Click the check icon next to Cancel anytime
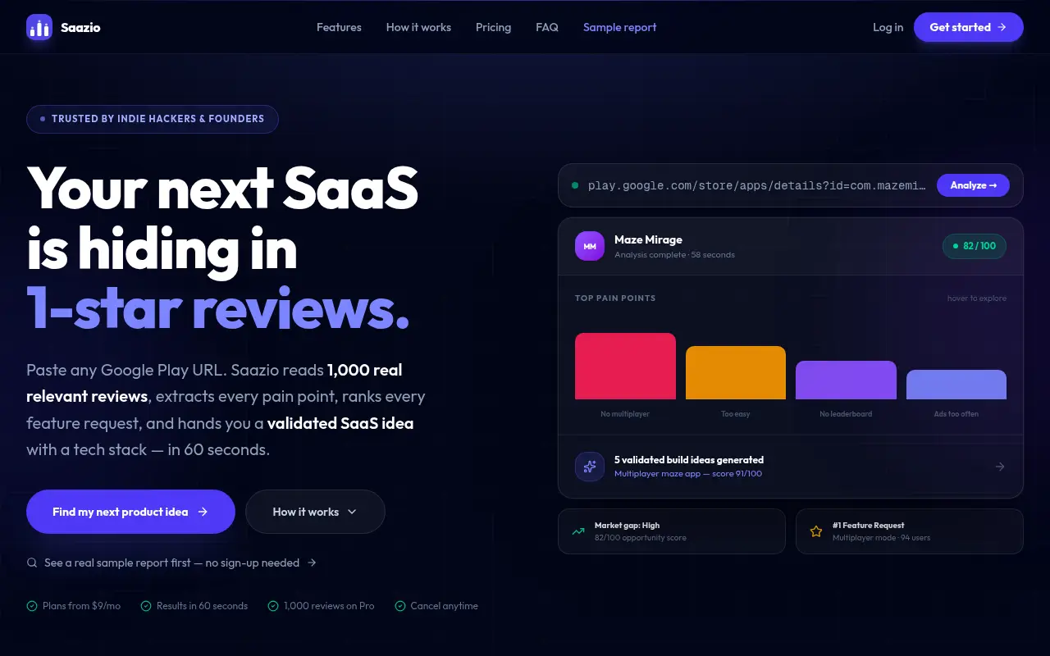The height and width of the screenshot is (656, 1050). pos(400,606)
